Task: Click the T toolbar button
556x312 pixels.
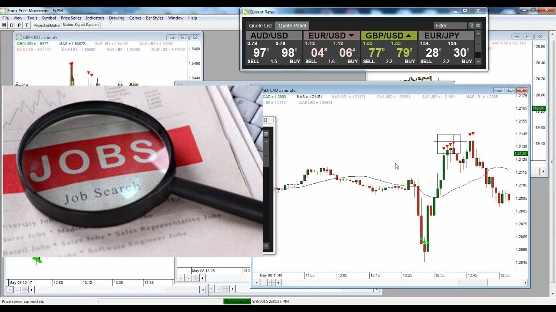Action: (26, 25)
